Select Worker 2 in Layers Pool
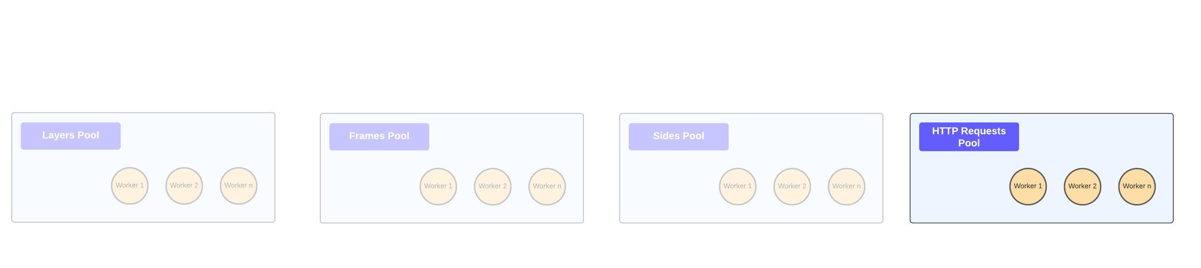 point(184,185)
